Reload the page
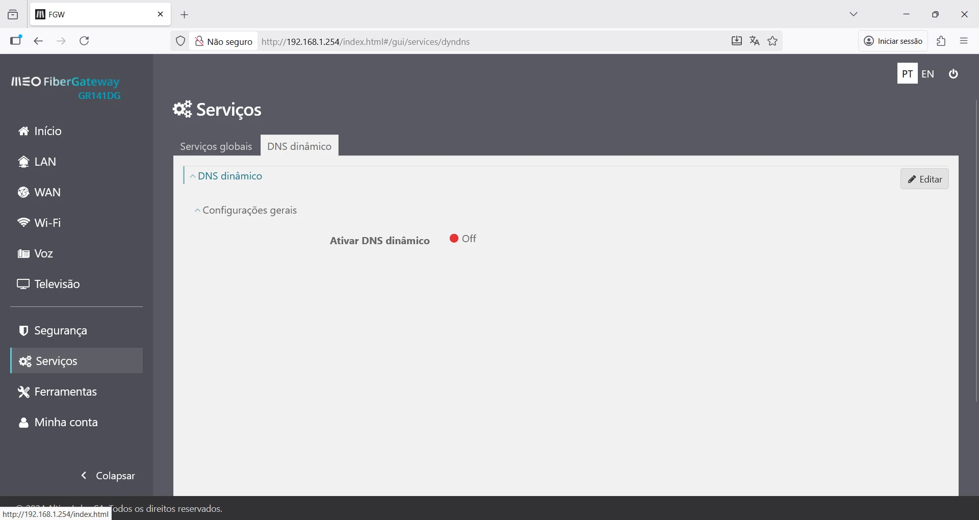The image size is (979, 520). point(85,41)
